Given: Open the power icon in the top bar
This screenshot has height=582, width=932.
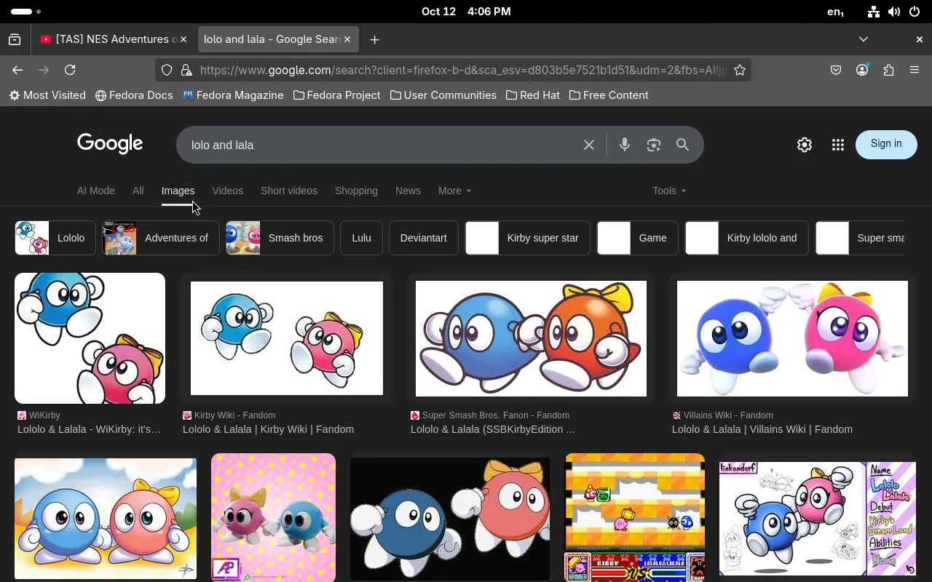Looking at the screenshot, I should point(915,12).
